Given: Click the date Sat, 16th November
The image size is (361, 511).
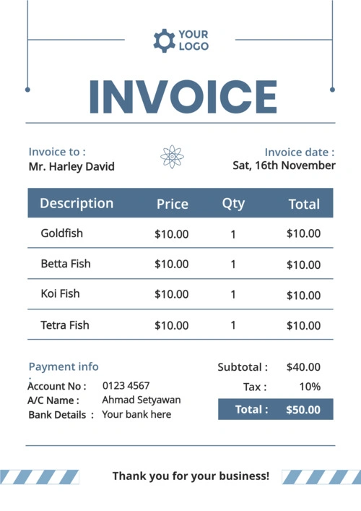Looking at the screenshot, I should (x=284, y=166).
